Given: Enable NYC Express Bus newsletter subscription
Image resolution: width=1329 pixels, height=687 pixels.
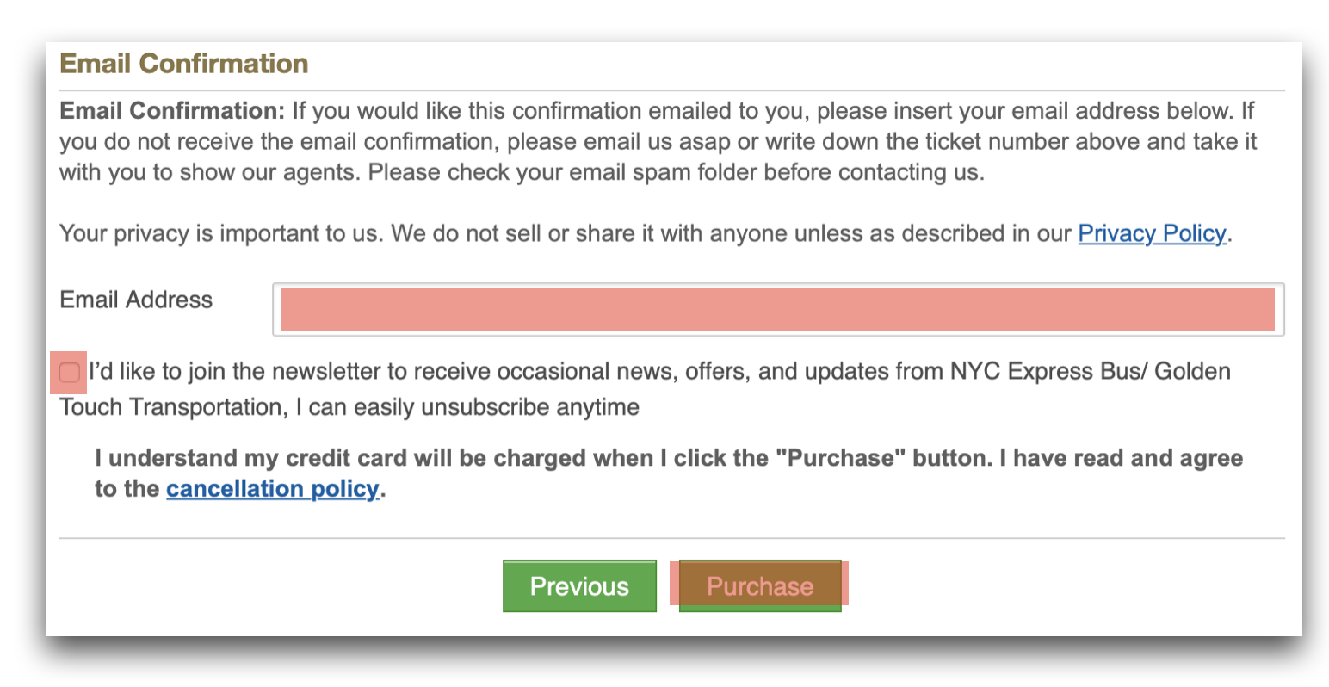Looking at the screenshot, I should (70, 373).
